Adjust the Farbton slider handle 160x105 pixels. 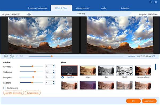coord(32,82)
